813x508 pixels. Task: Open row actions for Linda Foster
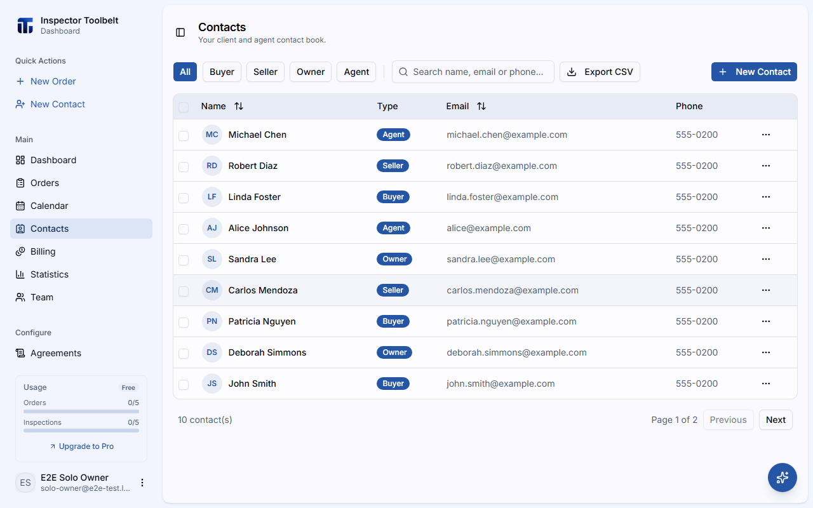coord(766,197)
